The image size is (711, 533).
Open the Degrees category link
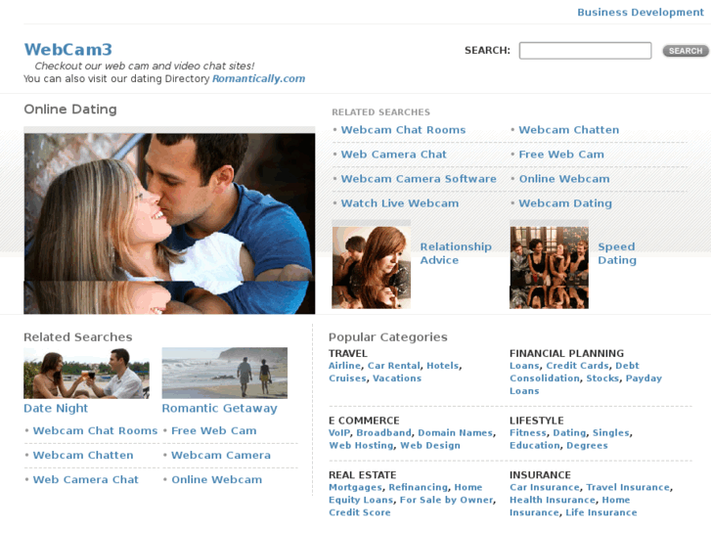[x=587, y=445]
